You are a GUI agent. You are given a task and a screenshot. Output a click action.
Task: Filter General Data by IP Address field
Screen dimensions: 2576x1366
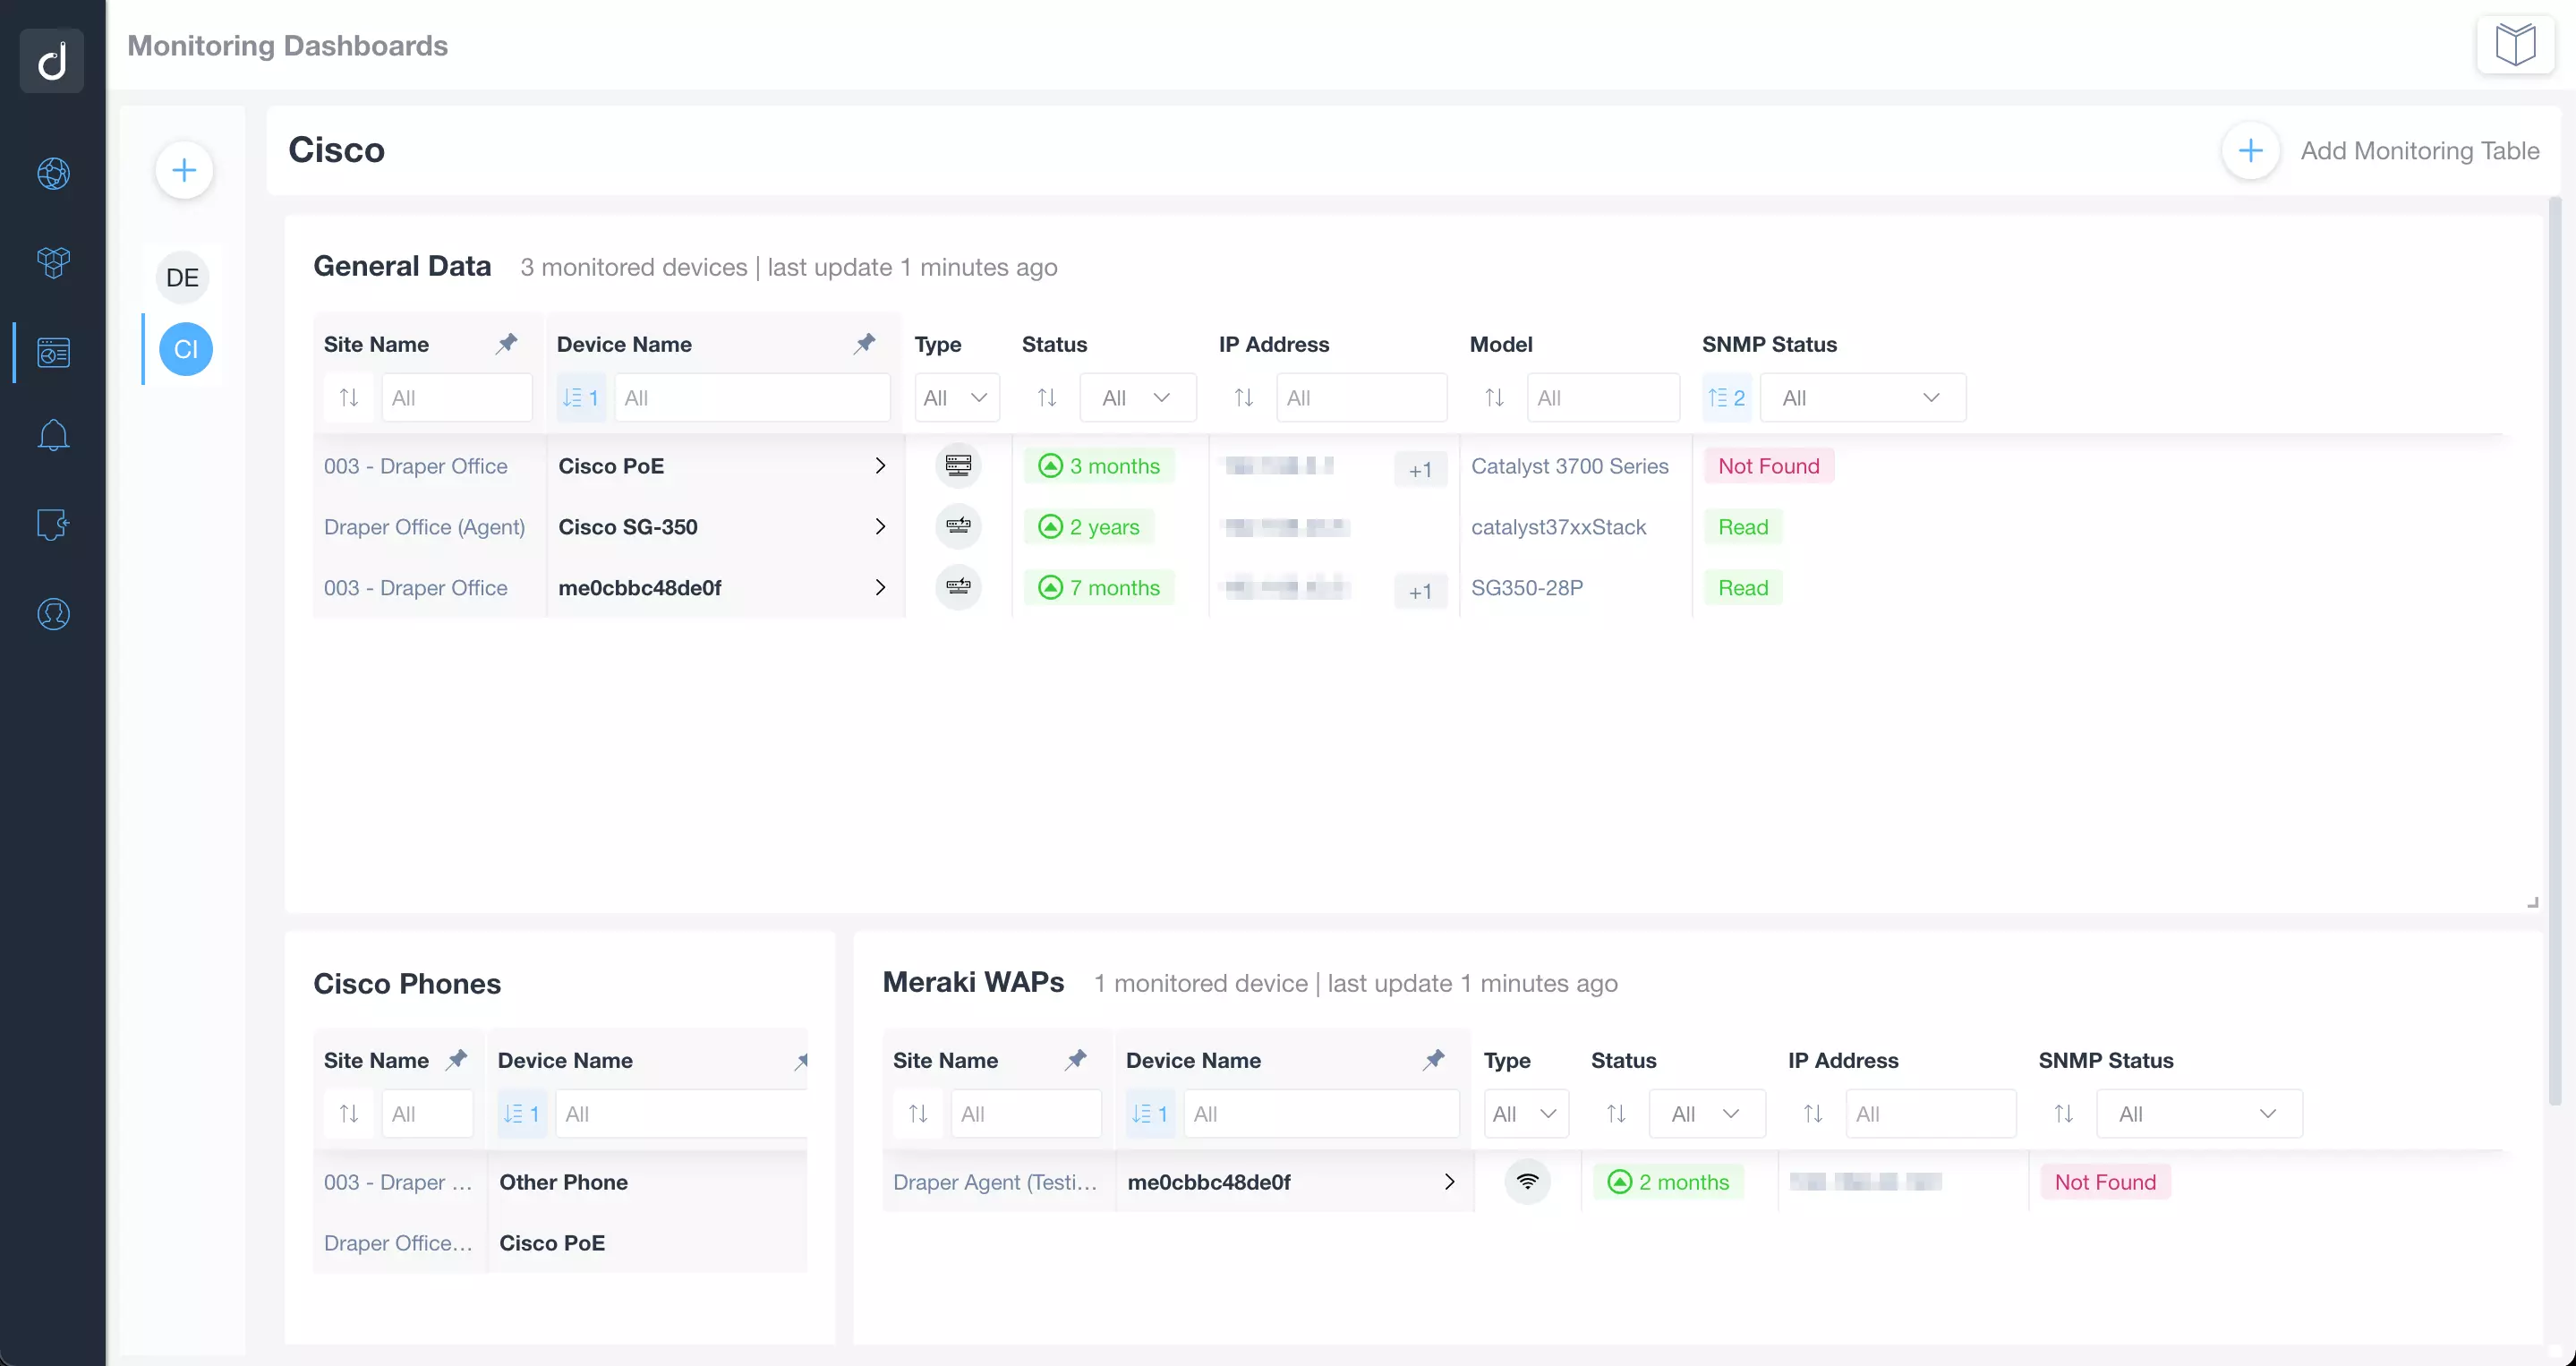[1361, 398]
